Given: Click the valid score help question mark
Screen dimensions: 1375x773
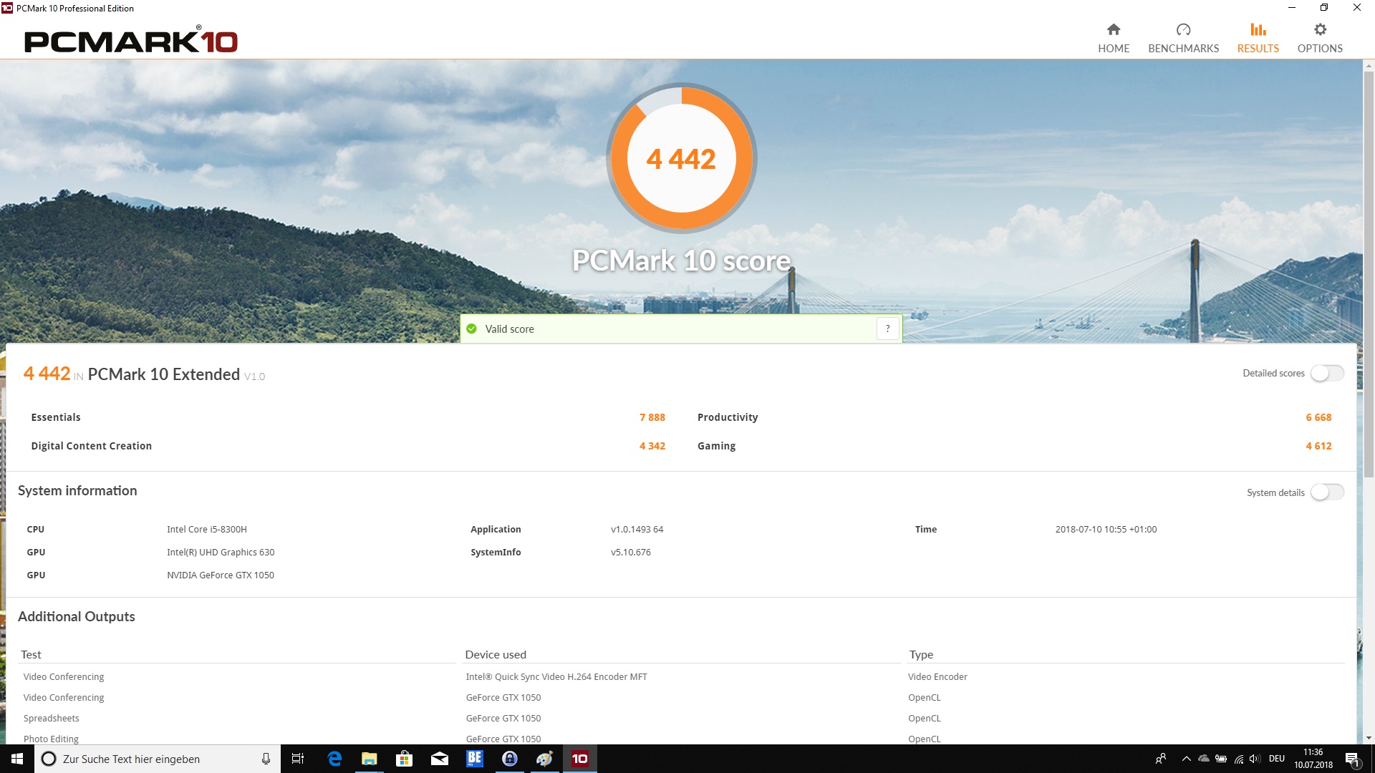Looking at the screenshot, I should pyautogui.click(x=887, y=329).
